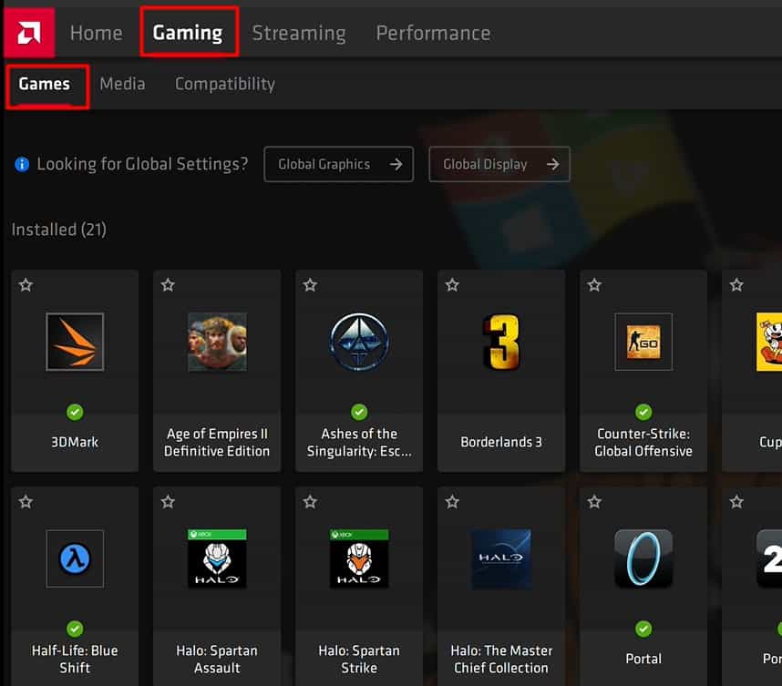This screenshot has width=782, height=686.
Task: Click the Halo: Spartan Assault icon
Action: tap(217, 558)
